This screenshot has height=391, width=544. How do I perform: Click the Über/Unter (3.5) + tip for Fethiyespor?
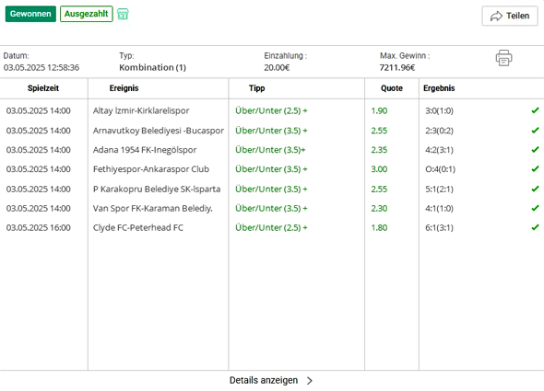coord(271,169)
